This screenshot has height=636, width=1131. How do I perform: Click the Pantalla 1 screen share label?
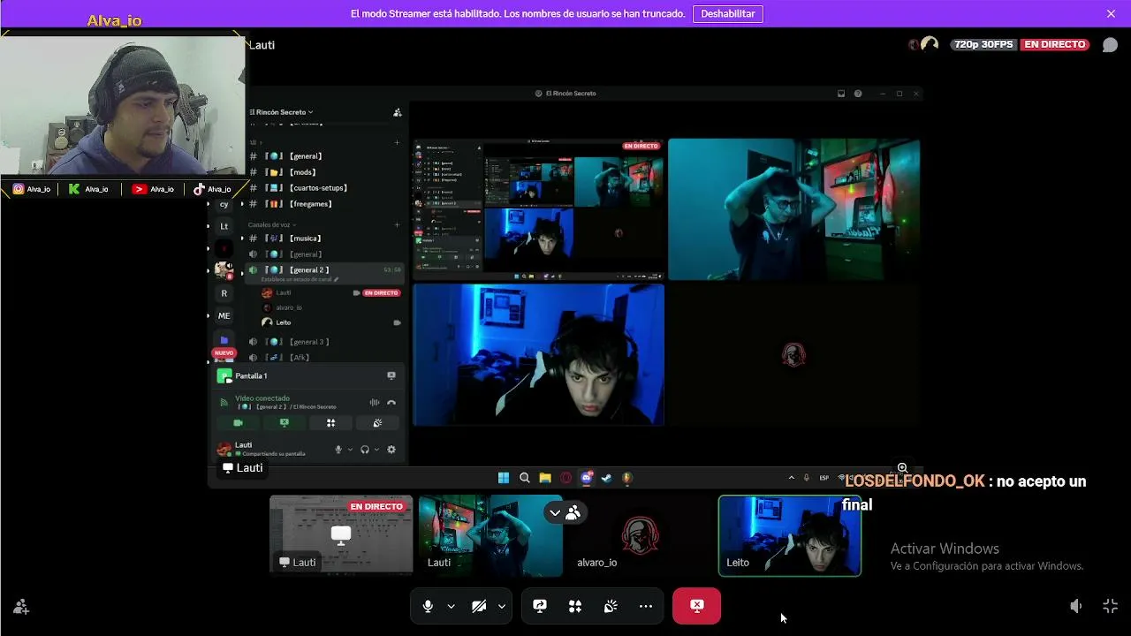251,375
